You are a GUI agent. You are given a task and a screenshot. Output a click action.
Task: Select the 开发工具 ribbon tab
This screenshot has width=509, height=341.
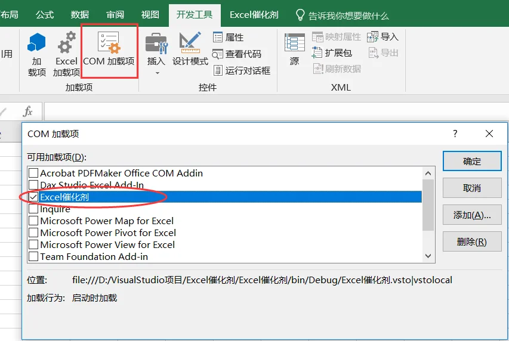click(195, 14)
